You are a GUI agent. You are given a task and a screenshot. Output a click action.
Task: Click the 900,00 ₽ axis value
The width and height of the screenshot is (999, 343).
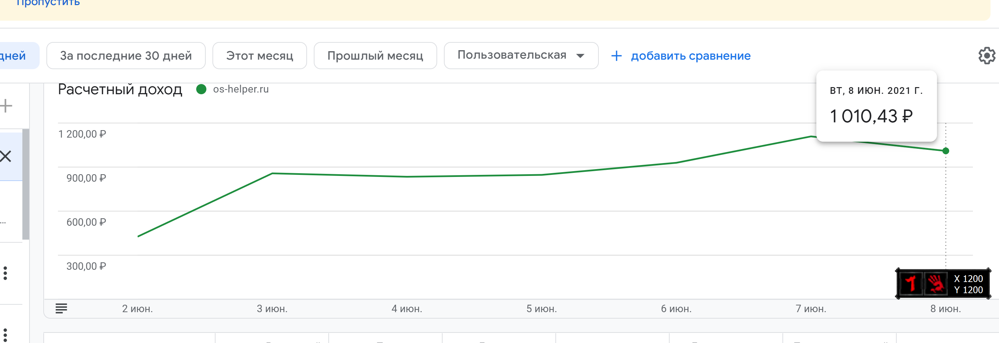click(86, 178)
